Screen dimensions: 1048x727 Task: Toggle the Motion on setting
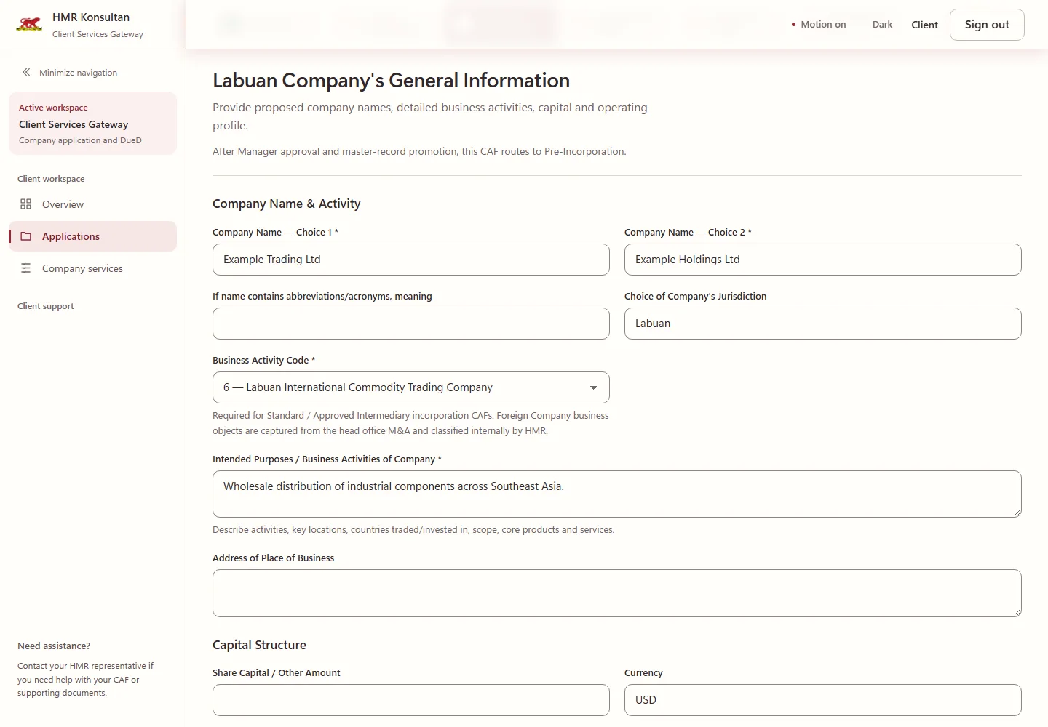click(818, 24)
